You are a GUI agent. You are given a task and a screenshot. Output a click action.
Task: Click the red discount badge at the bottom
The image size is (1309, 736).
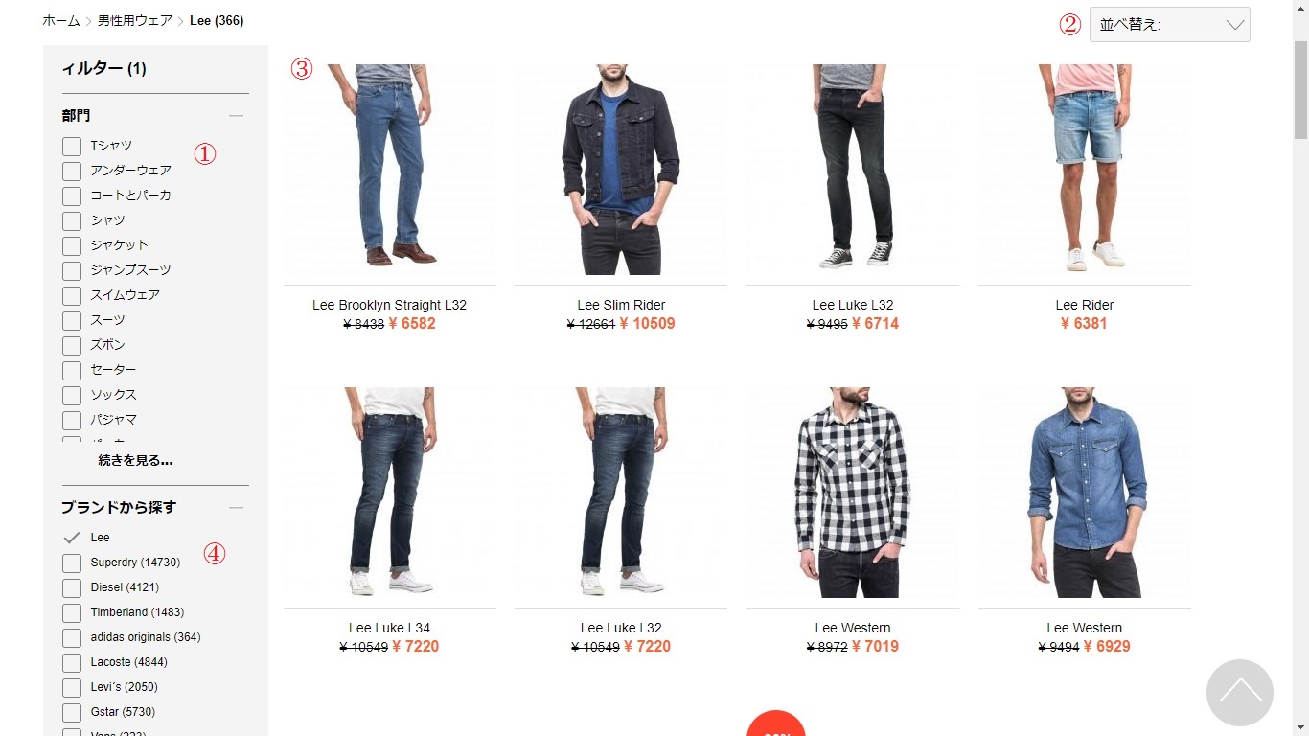[775, 724]
